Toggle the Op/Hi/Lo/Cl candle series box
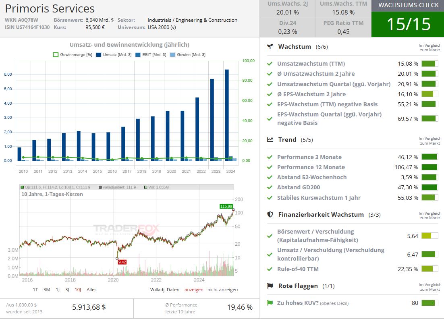The height and width of the screenshot is (319, 444). [22, 187]
